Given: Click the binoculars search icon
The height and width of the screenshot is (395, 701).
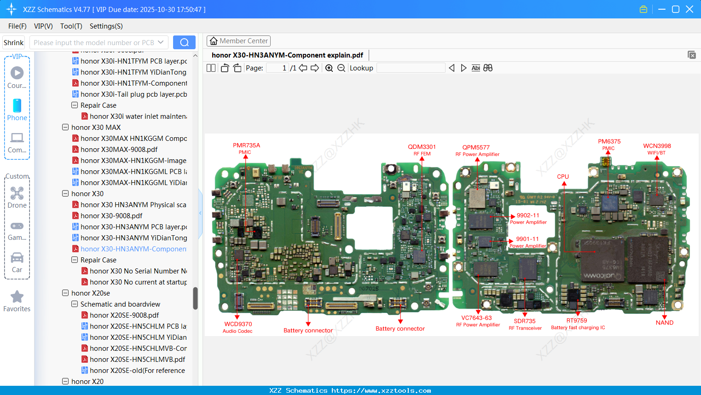Looking at the screenshot, I should point(488,68).
